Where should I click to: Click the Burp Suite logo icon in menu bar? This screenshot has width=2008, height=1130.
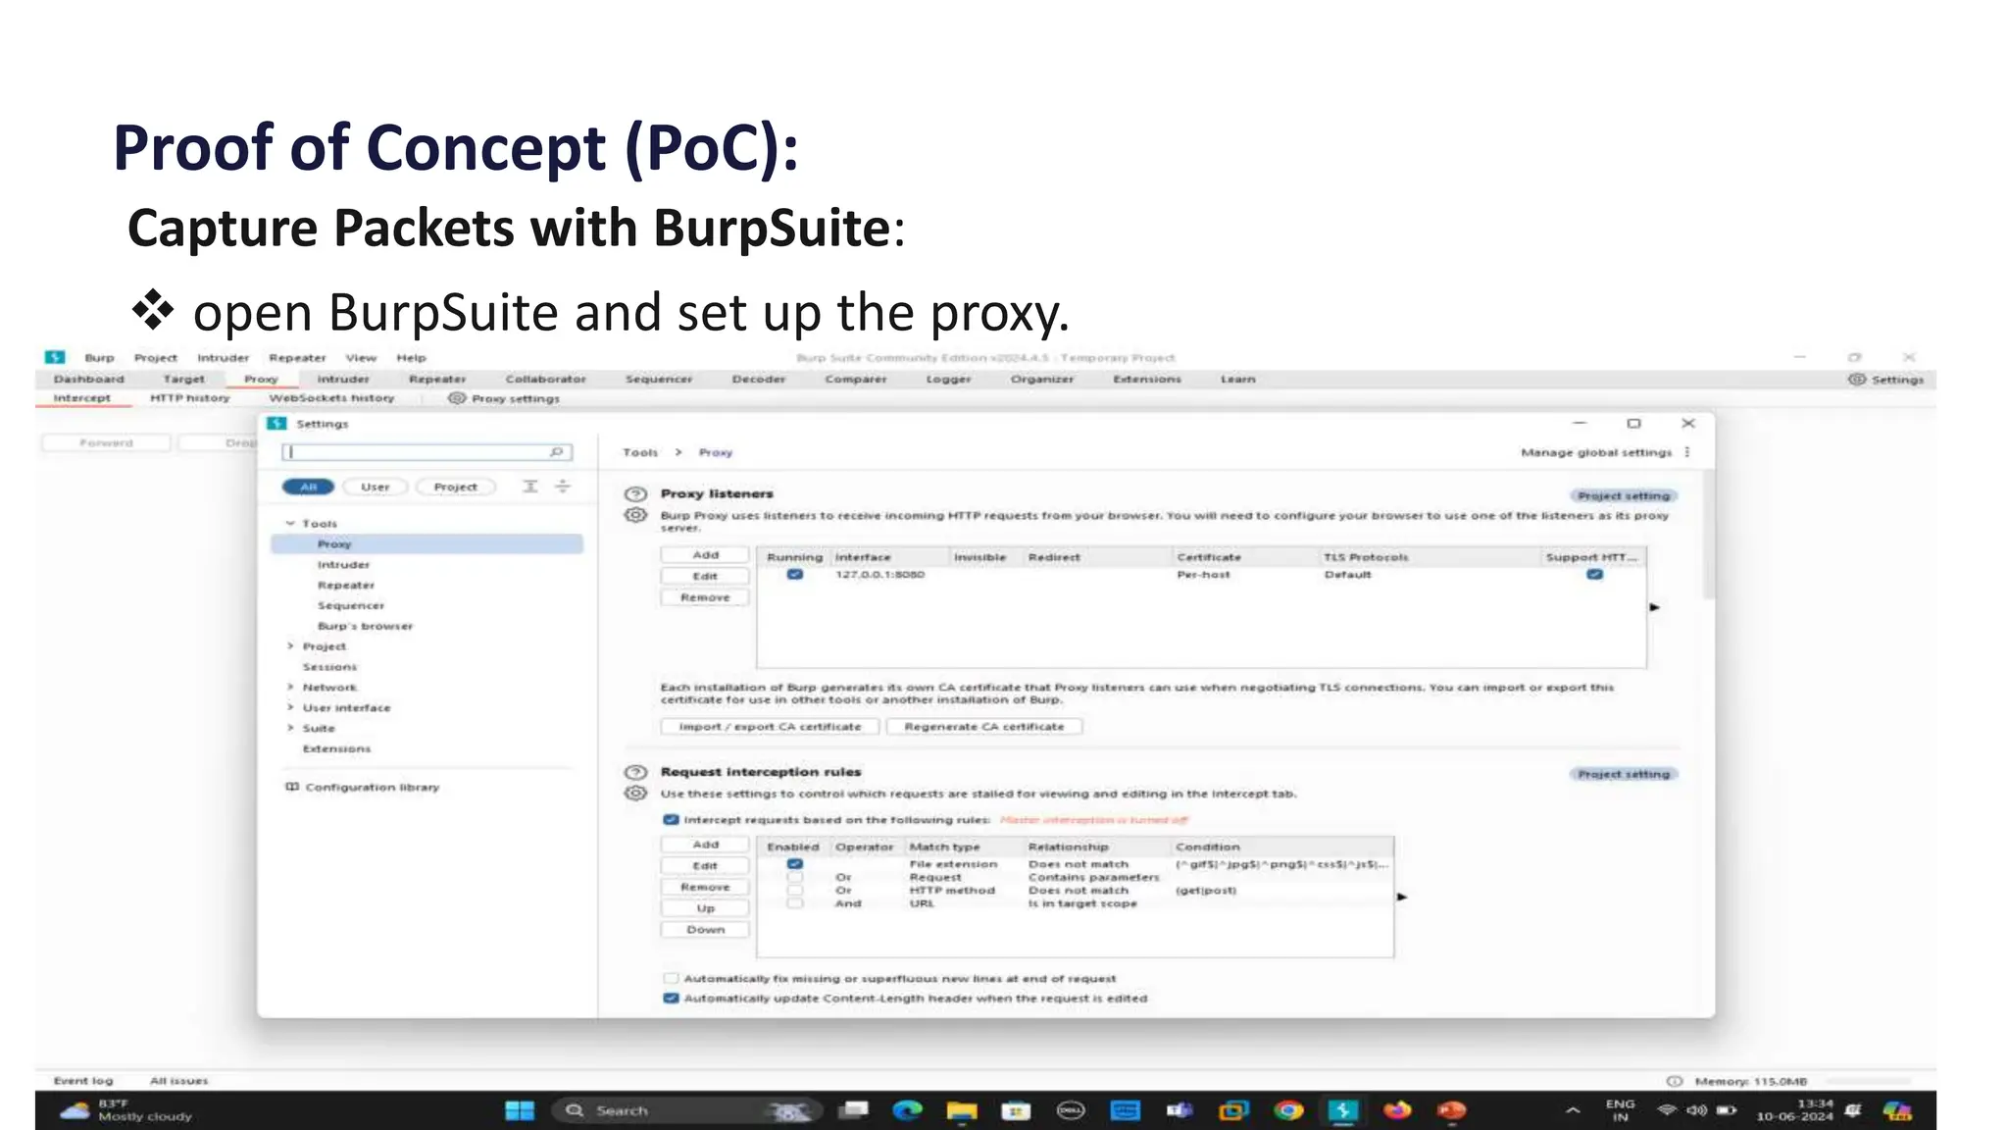click(55, 357)
